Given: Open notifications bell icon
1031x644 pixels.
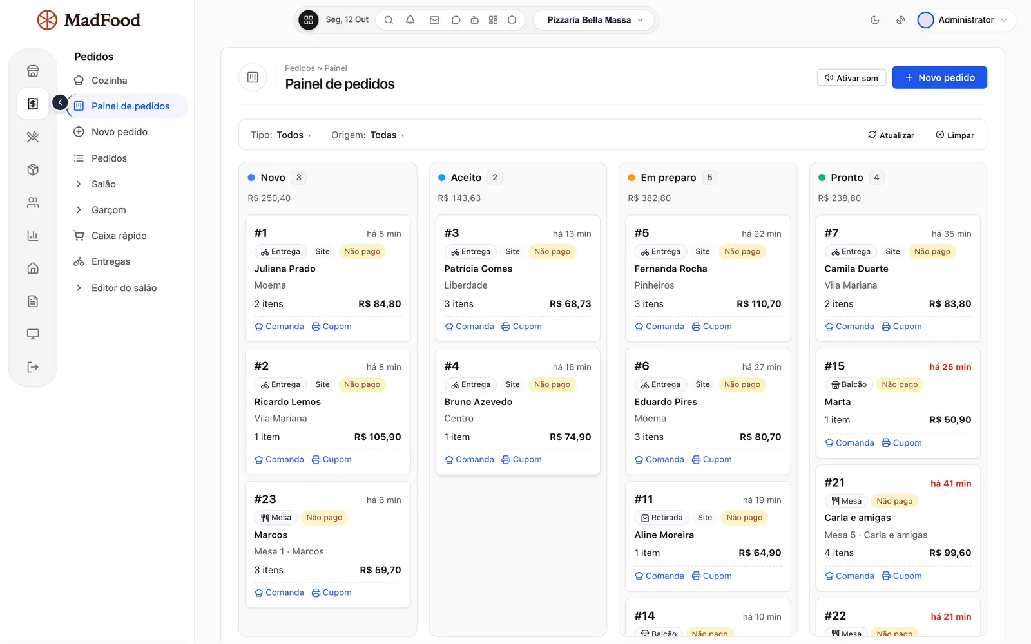Looking at the screenshot, I should pyautogui.click(x=410, y=20).
